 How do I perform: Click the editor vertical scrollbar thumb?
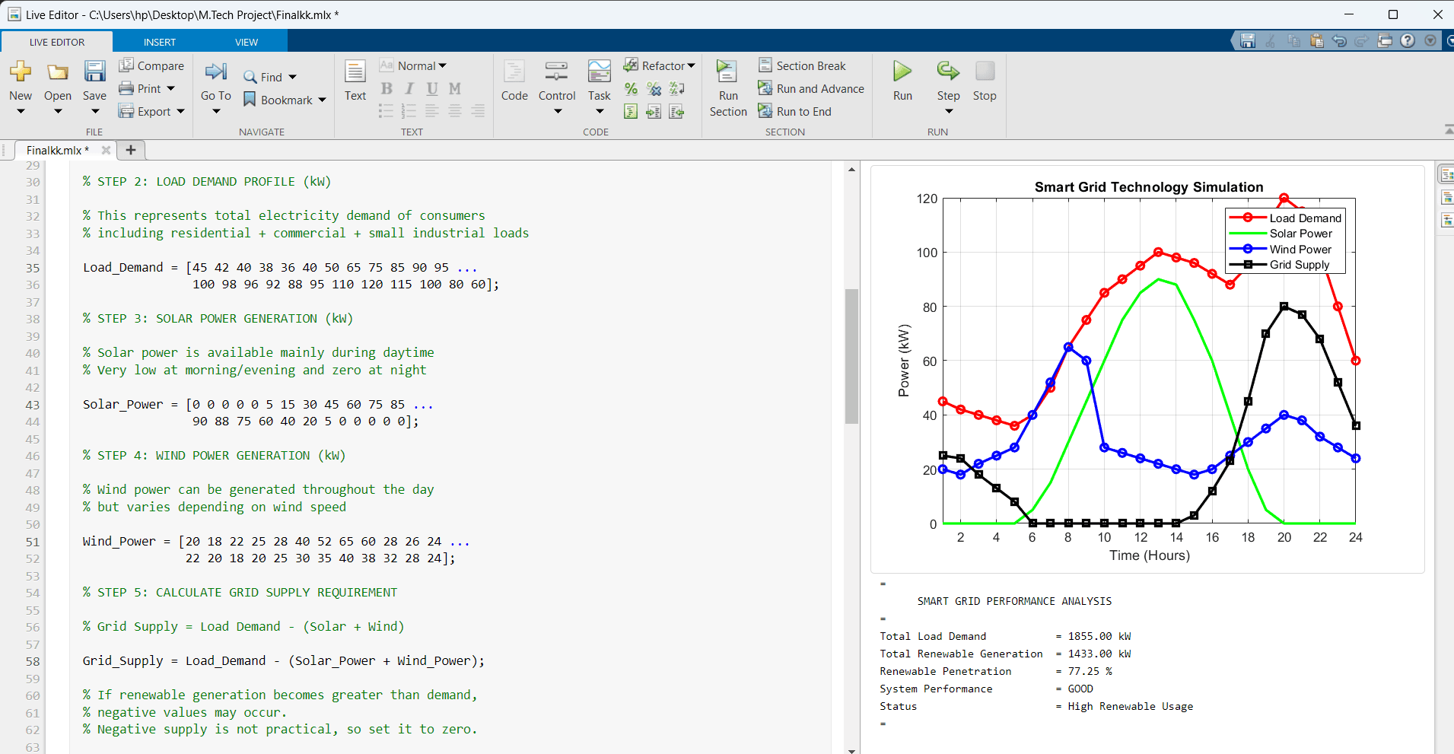point(851,356)
